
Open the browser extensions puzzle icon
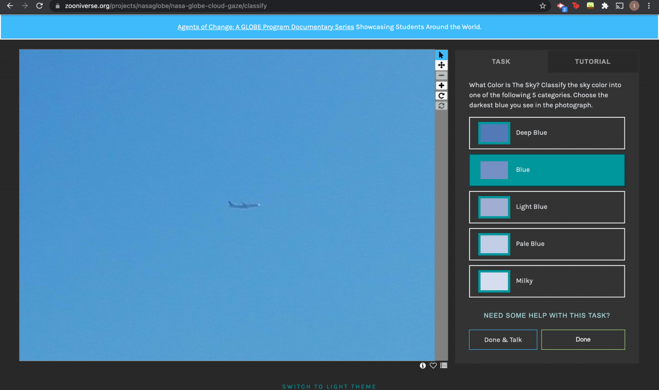coord(605,6)
